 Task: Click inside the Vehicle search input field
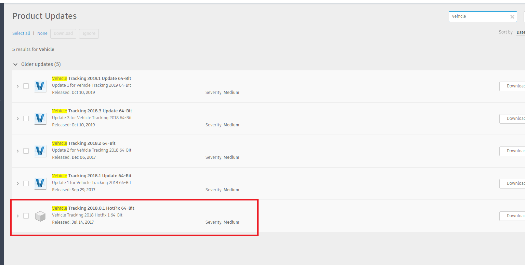coord(479,16)
